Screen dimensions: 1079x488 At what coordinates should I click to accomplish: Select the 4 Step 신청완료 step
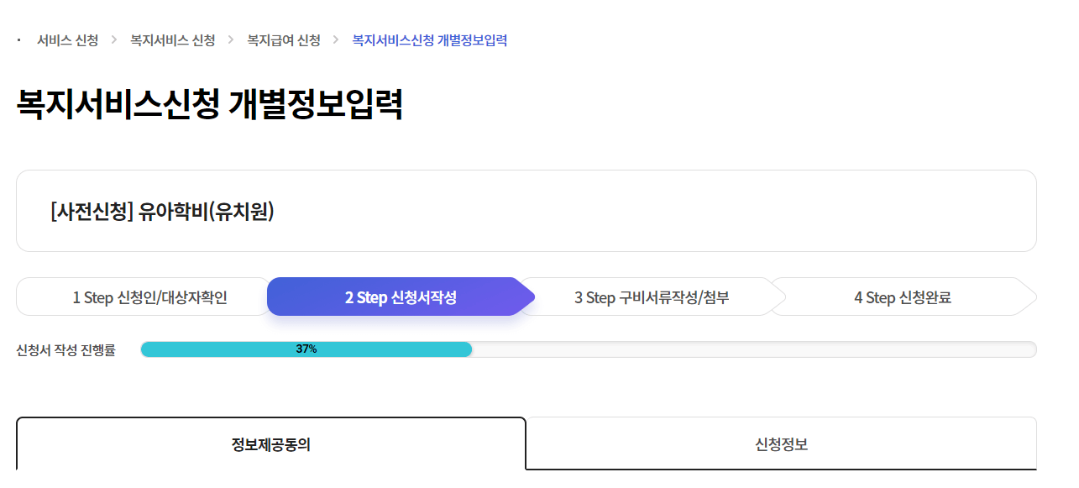pyautogui.click(x=903, y=296)
